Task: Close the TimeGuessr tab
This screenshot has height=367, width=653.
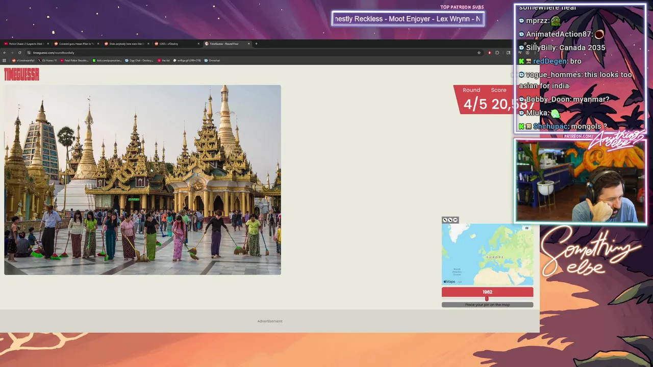Action: coord(249,44)
